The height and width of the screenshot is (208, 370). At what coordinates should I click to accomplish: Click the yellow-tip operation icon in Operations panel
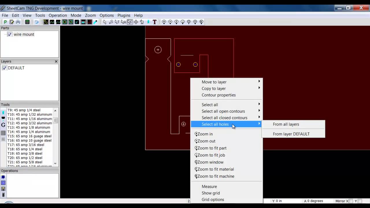pos(3,189)
